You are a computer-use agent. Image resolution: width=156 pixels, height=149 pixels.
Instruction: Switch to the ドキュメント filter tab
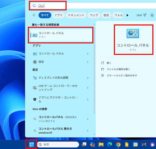pyautogui.click(x=76, y=15)
